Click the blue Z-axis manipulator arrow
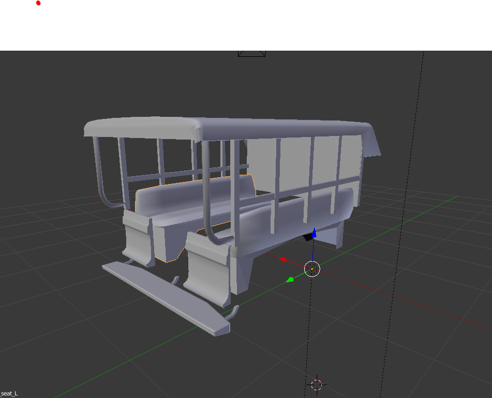 pos(314,233)
